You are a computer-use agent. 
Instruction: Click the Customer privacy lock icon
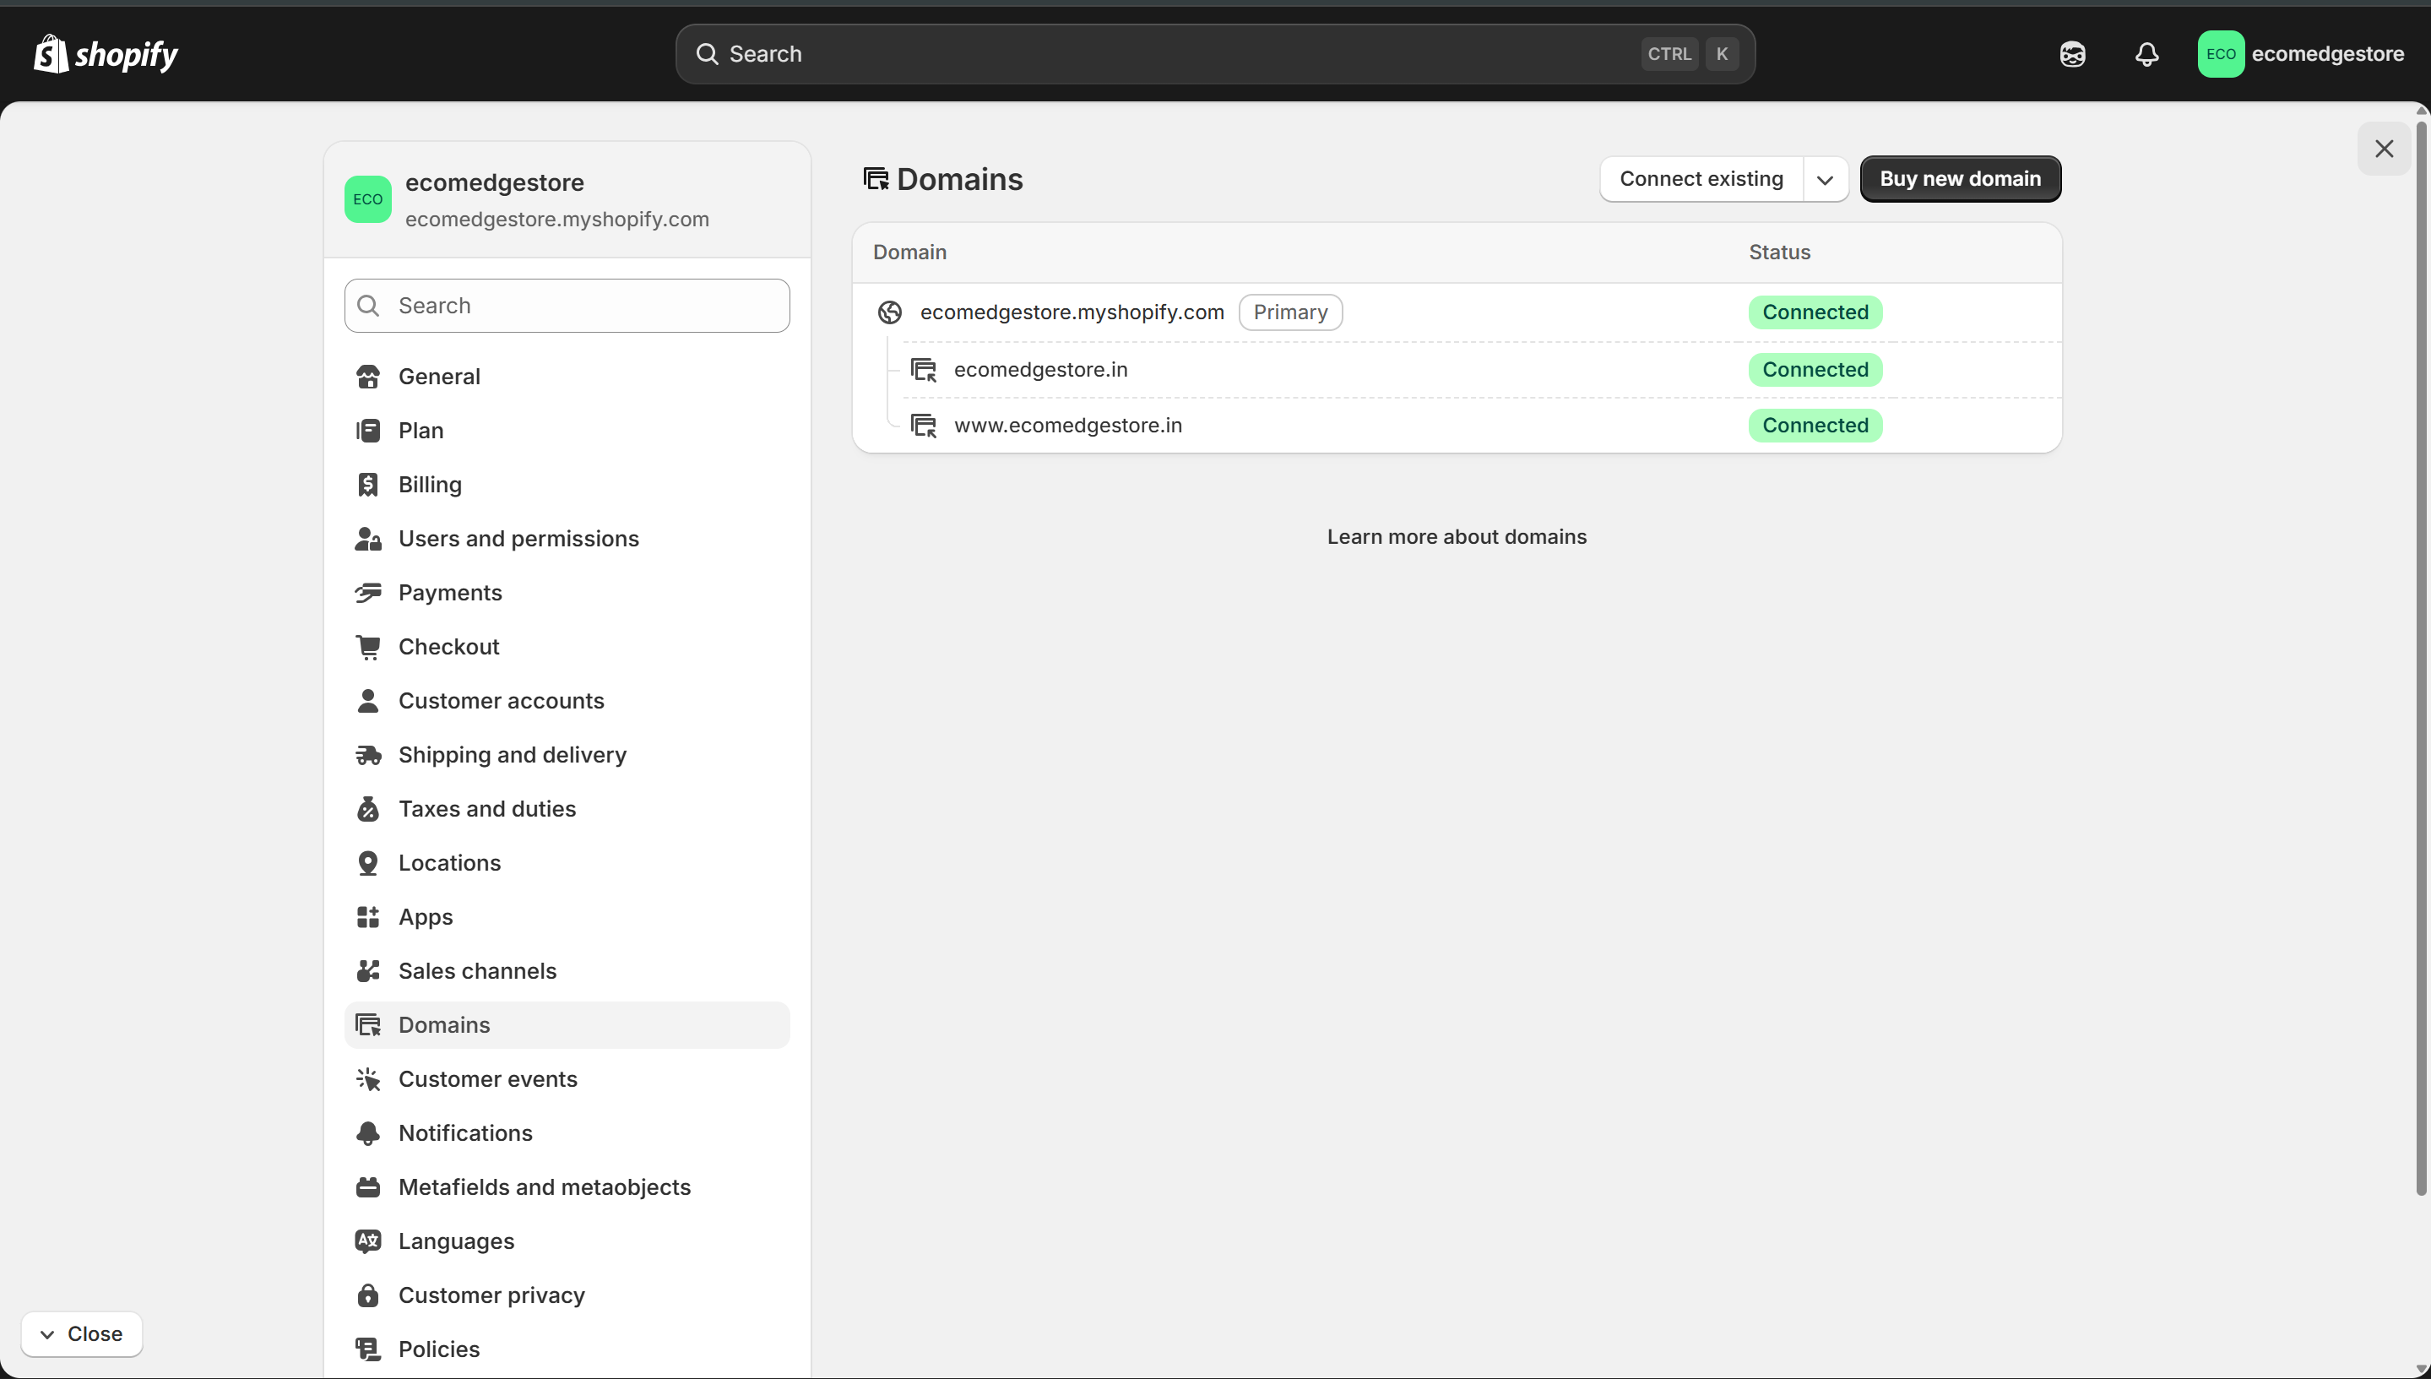click(x=367, y=1295)
